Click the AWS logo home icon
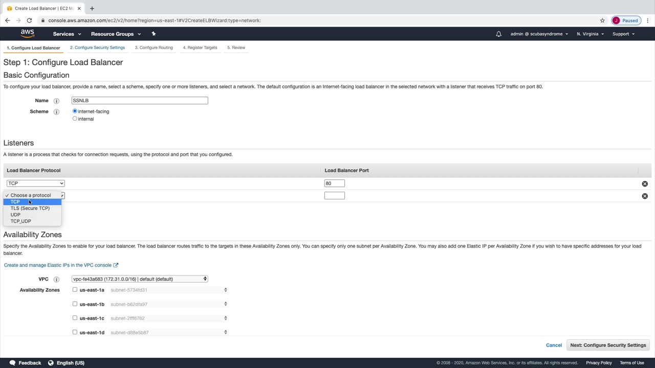 (28, 34)
